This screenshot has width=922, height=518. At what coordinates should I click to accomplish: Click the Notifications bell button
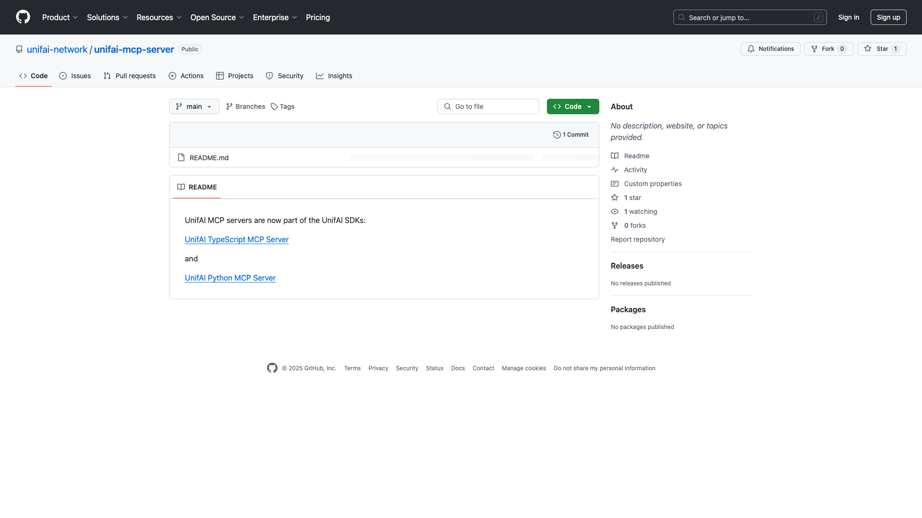click(751, 49)
